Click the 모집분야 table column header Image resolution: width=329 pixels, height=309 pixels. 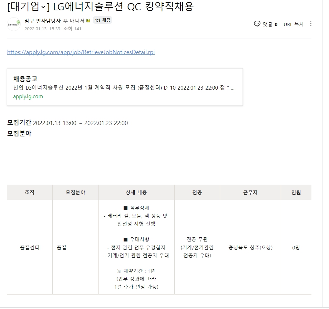coord(75,192)
